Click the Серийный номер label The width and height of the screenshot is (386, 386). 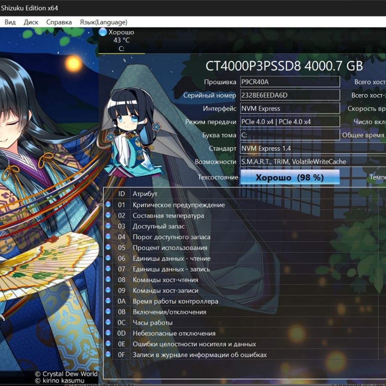pyautogui.click(x=210, y=95)
